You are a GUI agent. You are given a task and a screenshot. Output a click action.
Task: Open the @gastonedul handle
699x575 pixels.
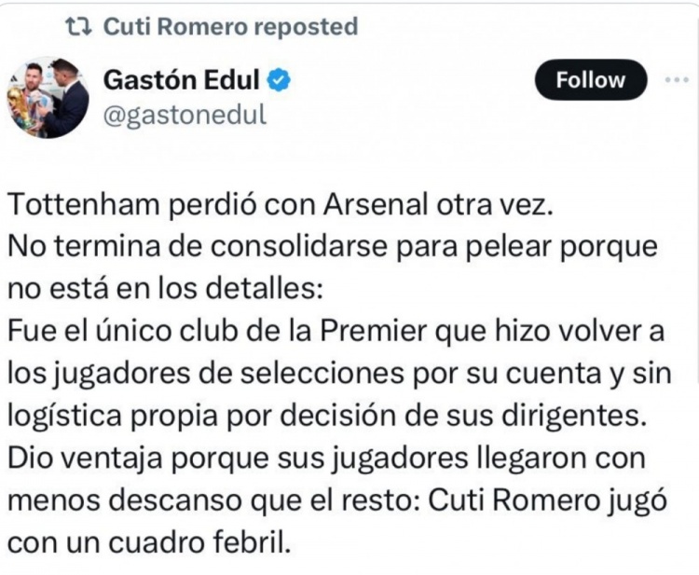click(x=183, y=115)
